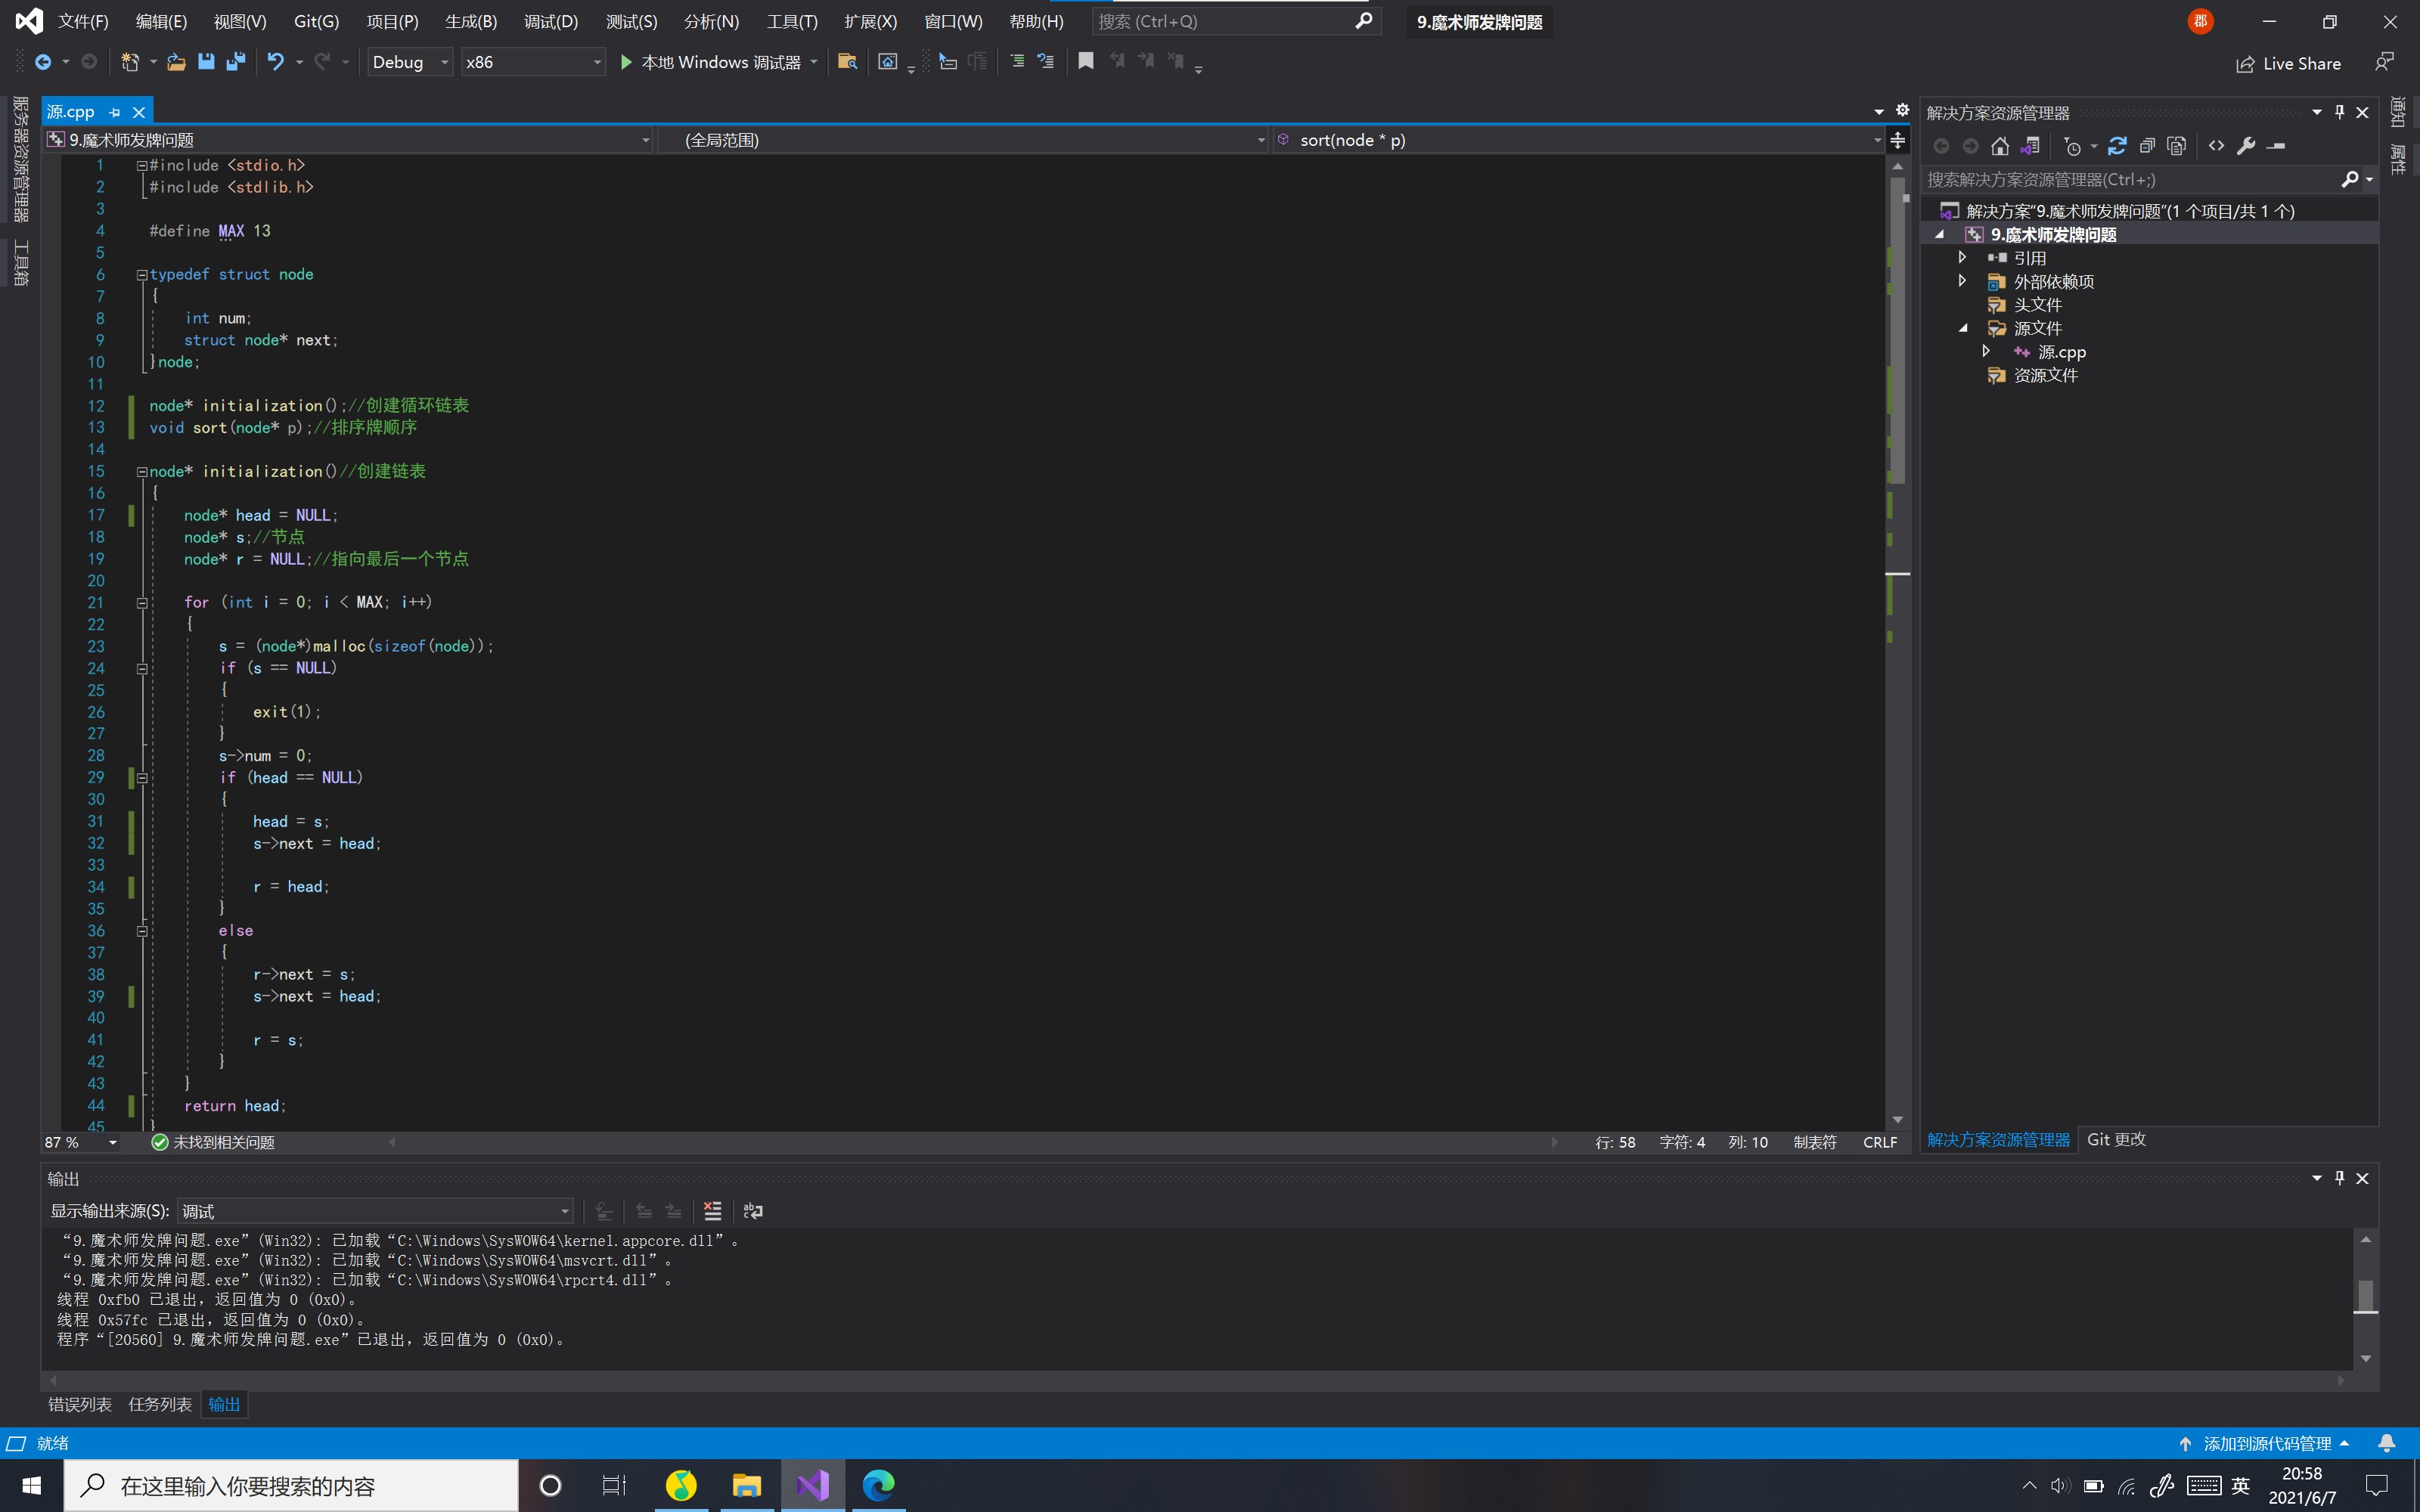Toggle word wrap in the Output panel
The width and height of the screenshot is (2420, 1512).
point(753,1211)
